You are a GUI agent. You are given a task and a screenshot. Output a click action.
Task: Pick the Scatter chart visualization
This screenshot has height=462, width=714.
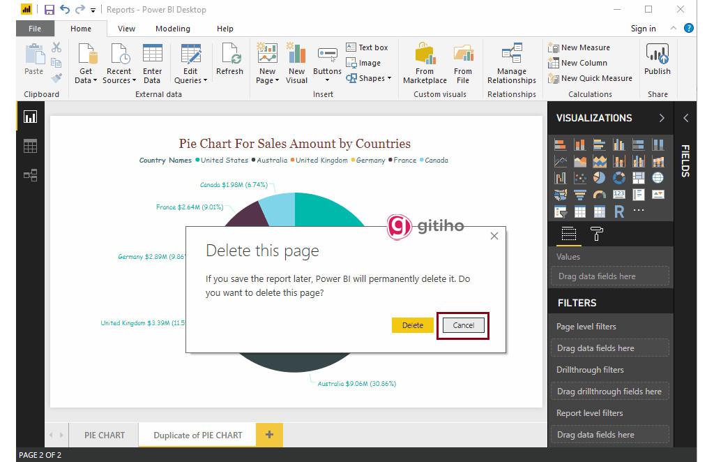pos(579,178)
